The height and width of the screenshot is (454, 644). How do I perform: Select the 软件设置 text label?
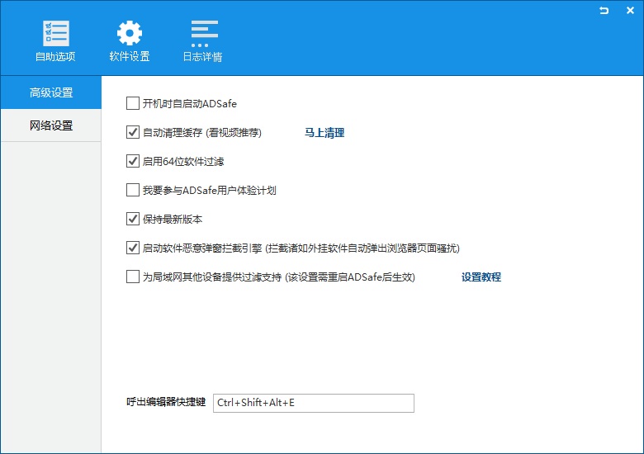130,57
